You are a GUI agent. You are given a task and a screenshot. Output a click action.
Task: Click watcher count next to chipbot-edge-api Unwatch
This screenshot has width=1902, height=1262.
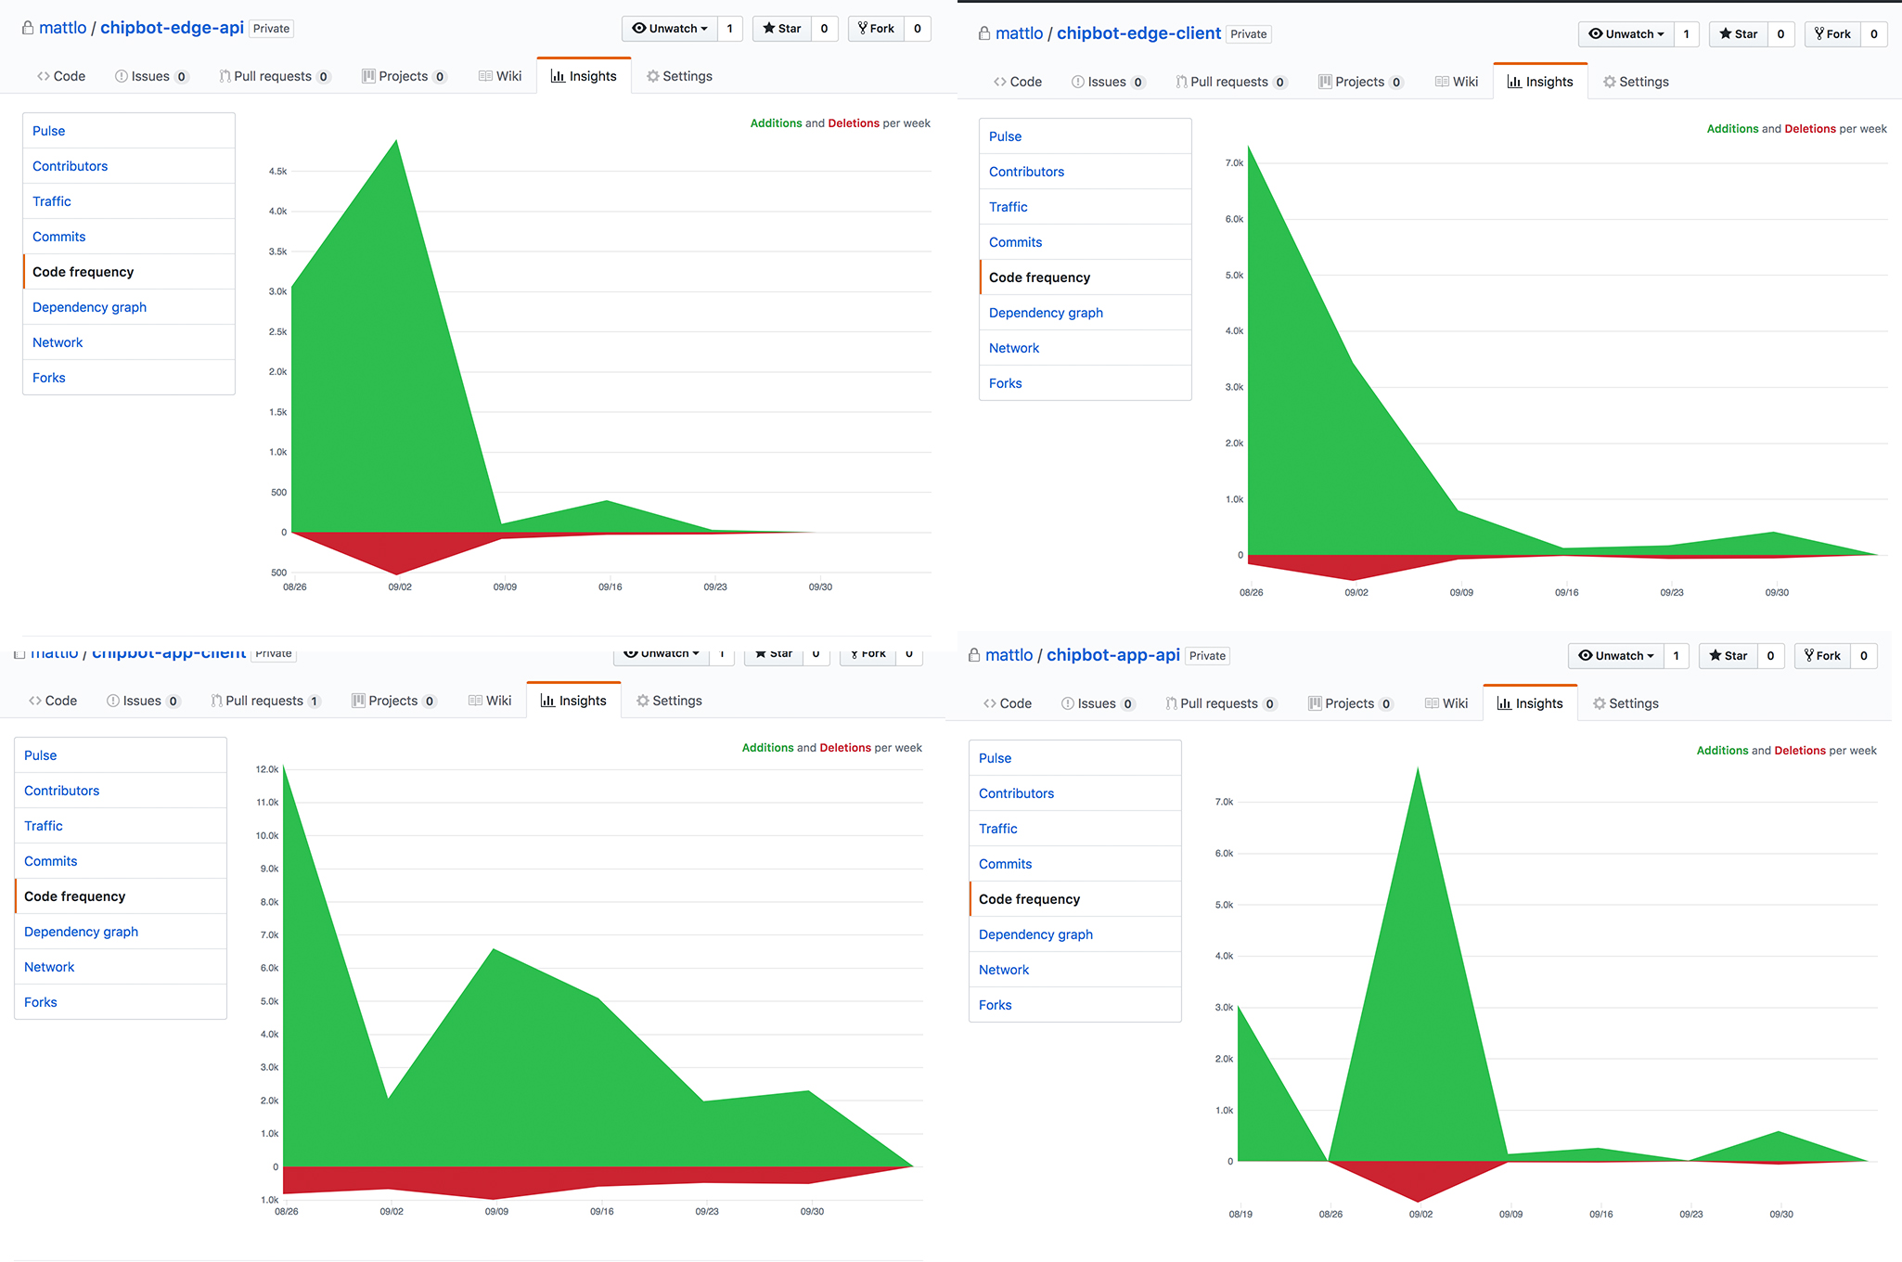tap(730, 29)
